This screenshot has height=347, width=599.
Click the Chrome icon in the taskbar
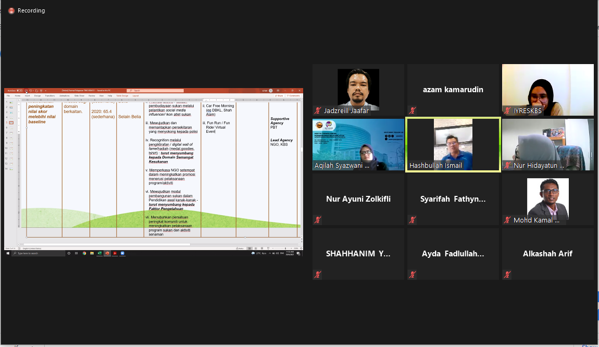click(x=84, y=253)
